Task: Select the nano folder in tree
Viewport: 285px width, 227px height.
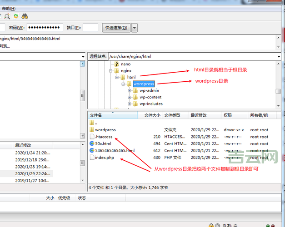Action: pyautogui.click(x=125, y=64)
